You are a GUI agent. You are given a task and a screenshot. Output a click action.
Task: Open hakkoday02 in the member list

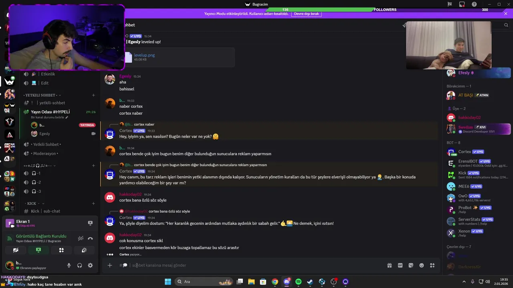(x=478, y=118)
